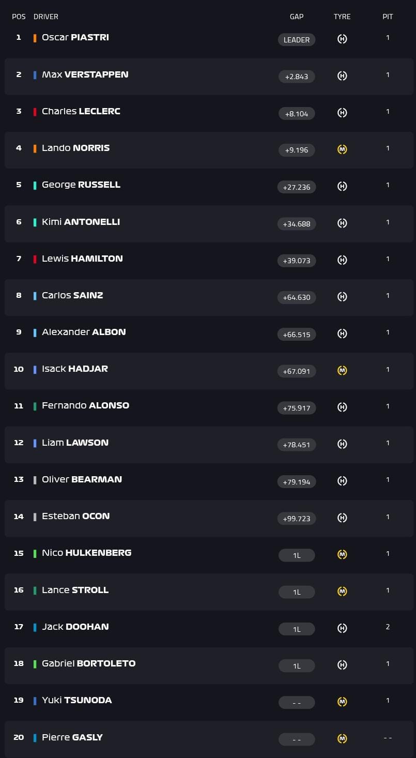Click Jack Doohan's pit stop count
Screen dimensions: 416x758
click(388, 627)
